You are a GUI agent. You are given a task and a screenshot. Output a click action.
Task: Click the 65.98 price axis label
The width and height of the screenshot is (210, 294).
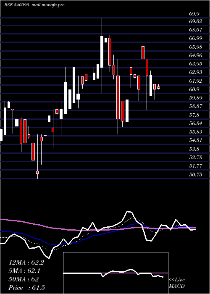[196, 47]
